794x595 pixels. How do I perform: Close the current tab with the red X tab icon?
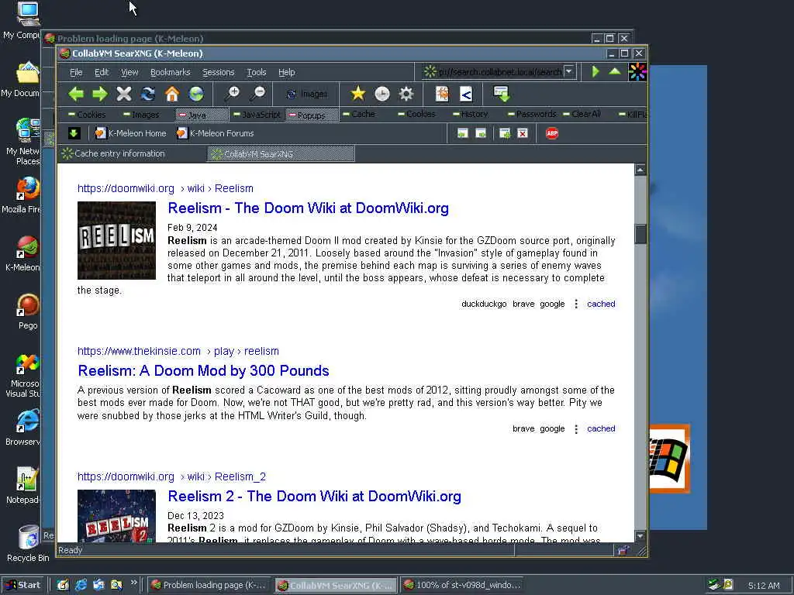[x=523, y=133]
